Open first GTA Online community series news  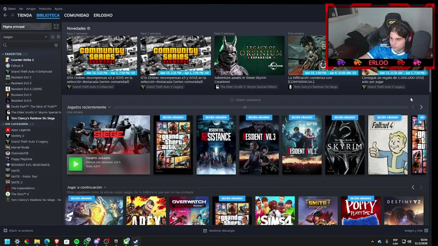click(x=102, y=55)
